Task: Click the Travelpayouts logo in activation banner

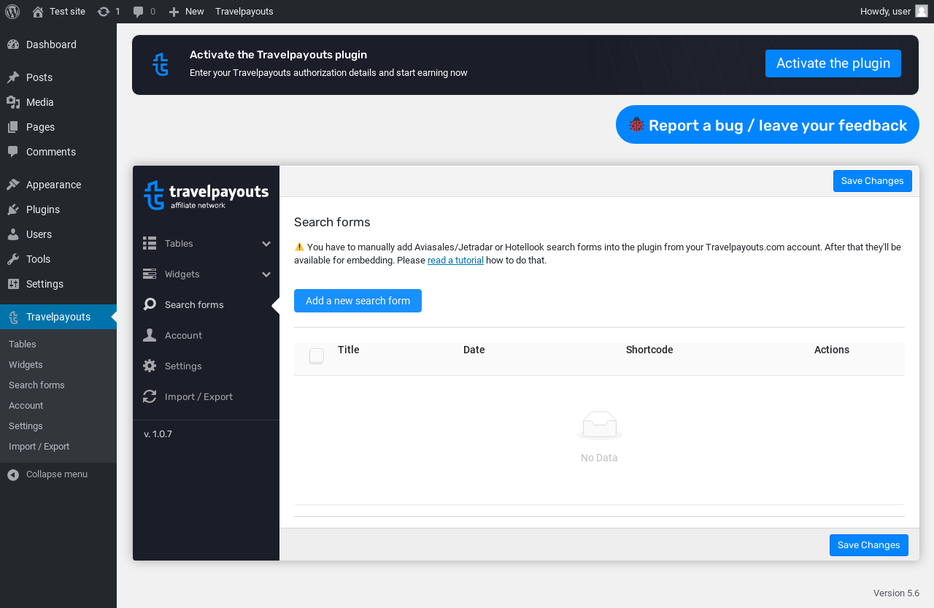Action: point(161,64)
